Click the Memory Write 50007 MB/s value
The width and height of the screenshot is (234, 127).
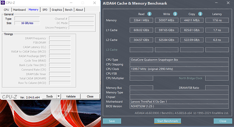pyautogui.click(x=166, y=20)
